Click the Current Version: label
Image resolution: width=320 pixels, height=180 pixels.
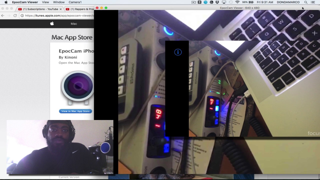coord(69,177)
